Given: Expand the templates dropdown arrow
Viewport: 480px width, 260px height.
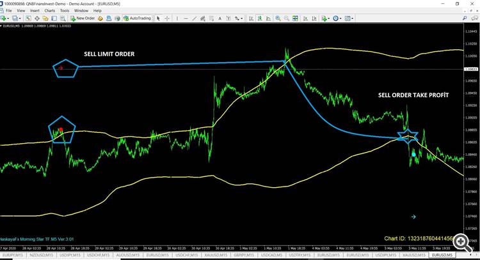Looking at the screenshot, I should (x=353, y=19).
